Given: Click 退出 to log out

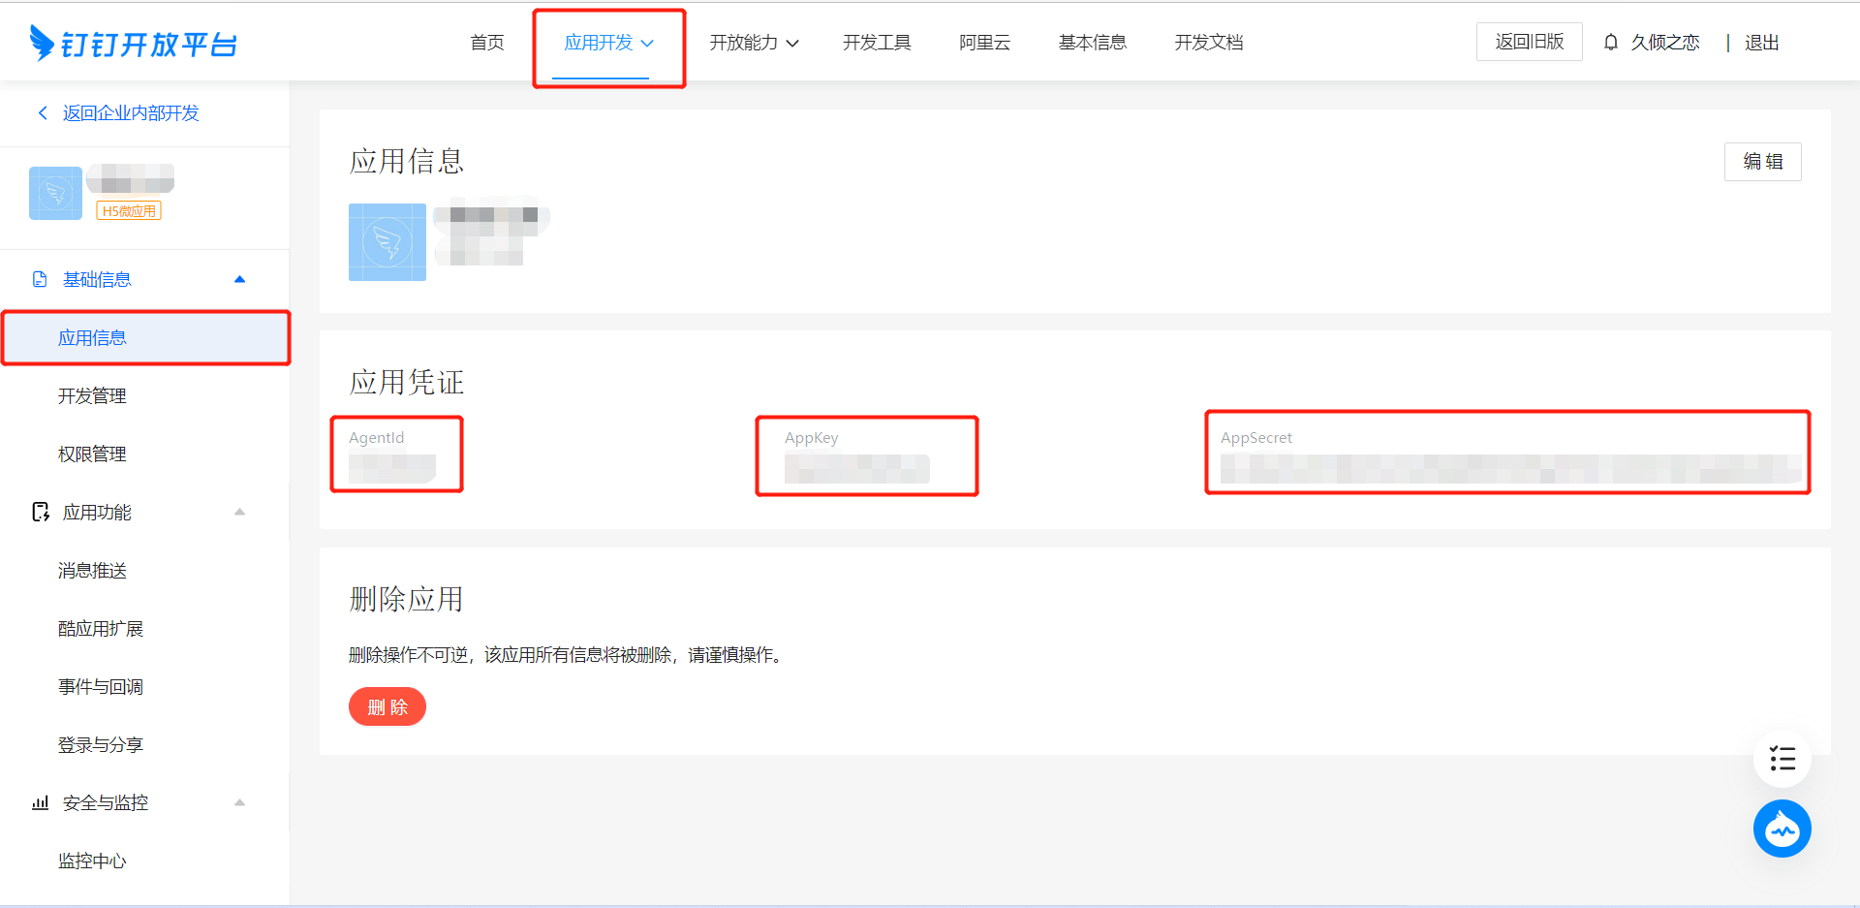Looking at the screenshot, I should tap(1762, 43).
